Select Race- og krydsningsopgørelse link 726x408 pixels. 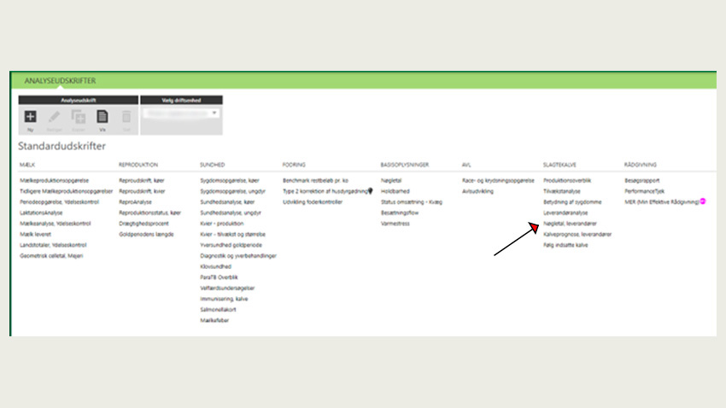tap(497, 181)
